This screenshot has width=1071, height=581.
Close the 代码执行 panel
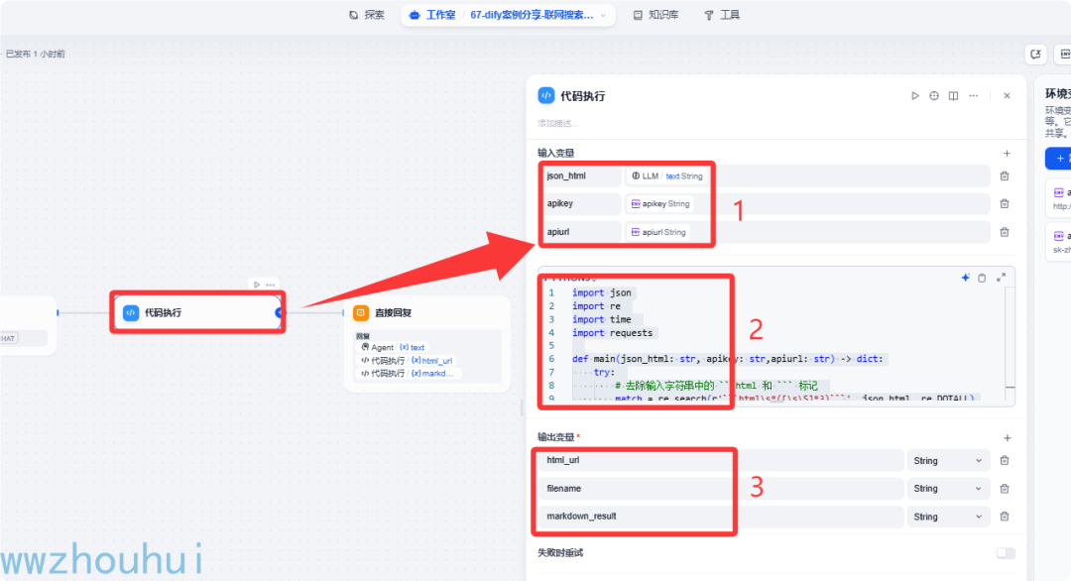(1007, 96)
